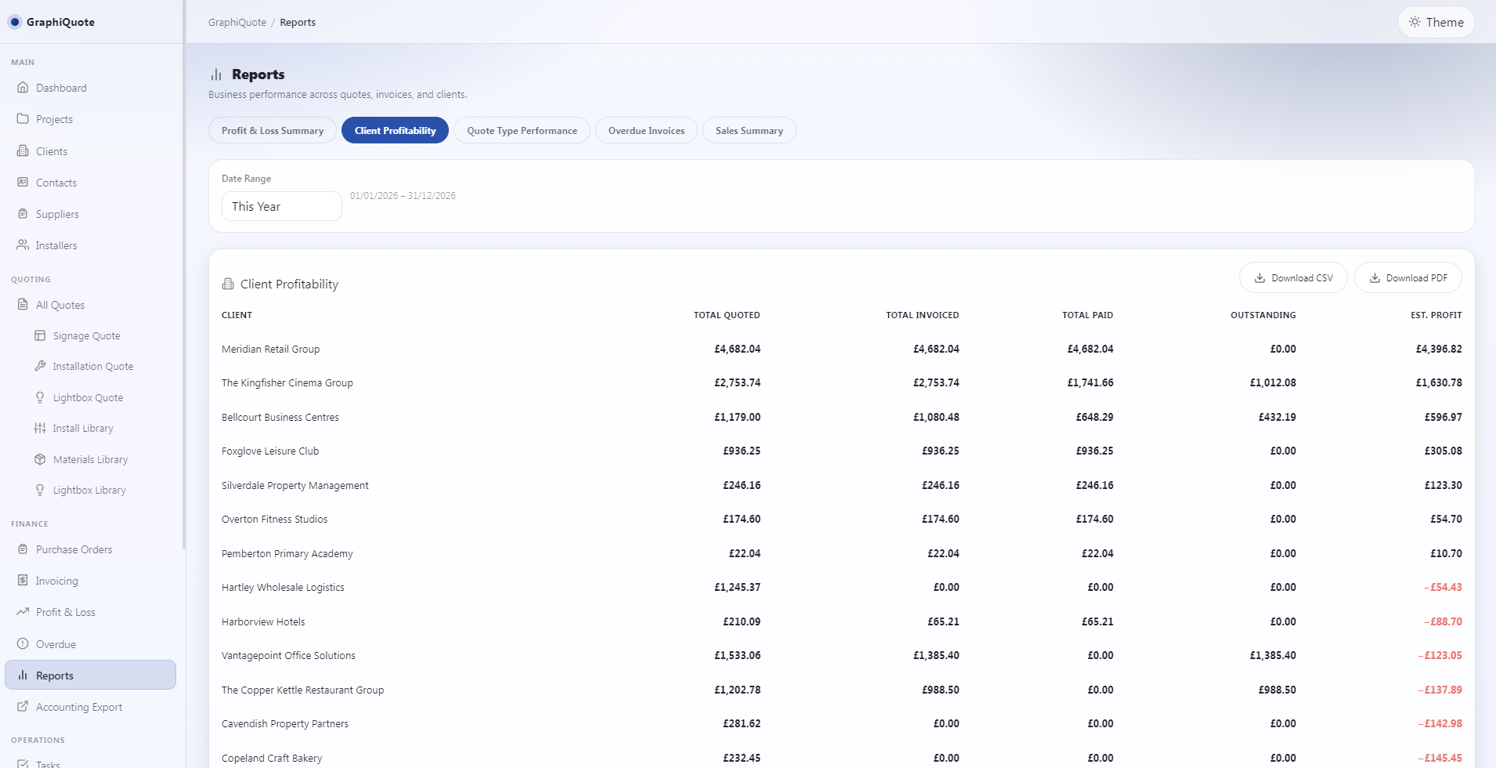Image resolution: width=1496 pixels, height=768 pixels.
Task: Click Bellcourt Business Centres outstanding £432.19
Action: tap(1277, 417)
